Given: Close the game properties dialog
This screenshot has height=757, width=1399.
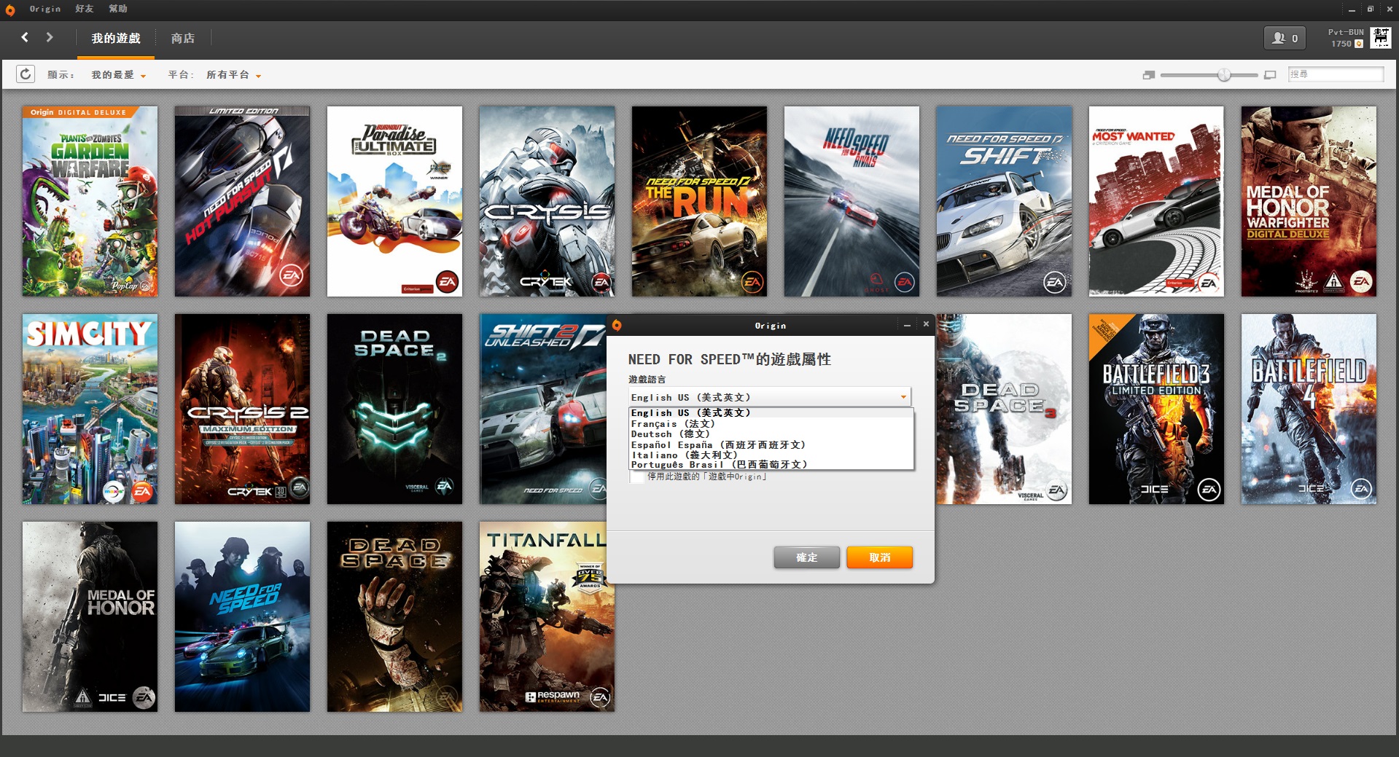Looking at the screenshot, I should pyautogui.click(x=926, y=325).
